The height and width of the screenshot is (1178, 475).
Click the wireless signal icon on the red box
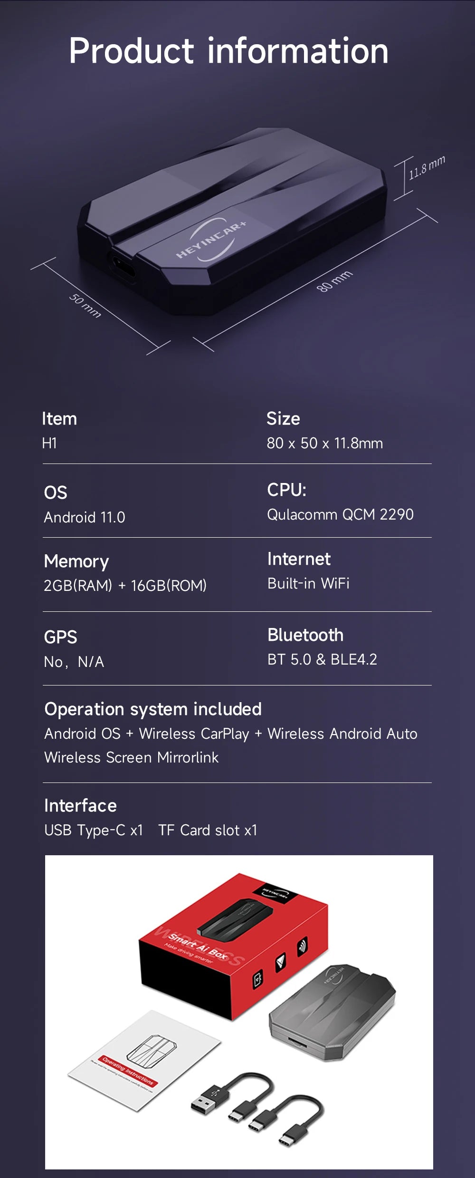tap(302, 947)
